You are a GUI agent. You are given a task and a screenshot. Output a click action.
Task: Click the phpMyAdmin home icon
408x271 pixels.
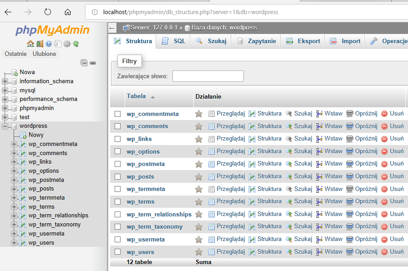(x=30, y=44)
